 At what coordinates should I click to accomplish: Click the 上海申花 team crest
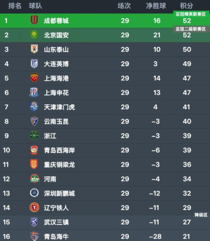(34, 92)
